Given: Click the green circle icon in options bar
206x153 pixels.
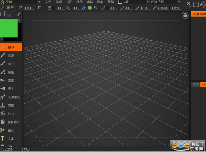Looking at the screenshot, I should tap(90, 8).
